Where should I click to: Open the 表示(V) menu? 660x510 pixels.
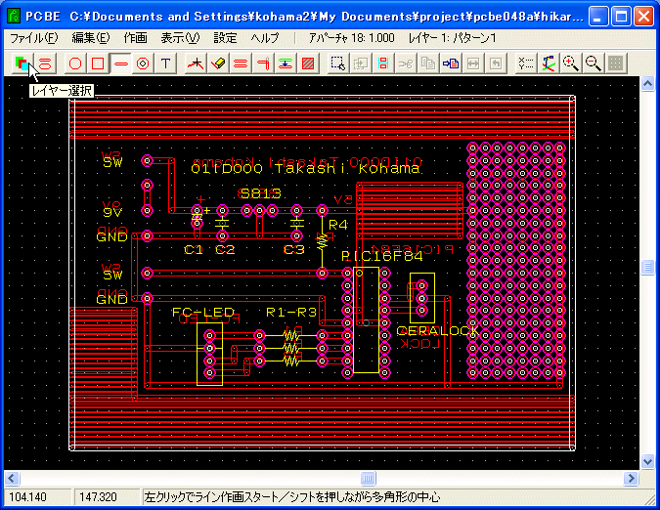pyautogui.click(x=179, y=37)
